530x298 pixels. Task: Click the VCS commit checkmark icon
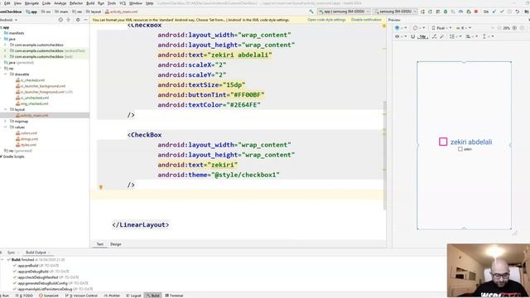[502, 12]
